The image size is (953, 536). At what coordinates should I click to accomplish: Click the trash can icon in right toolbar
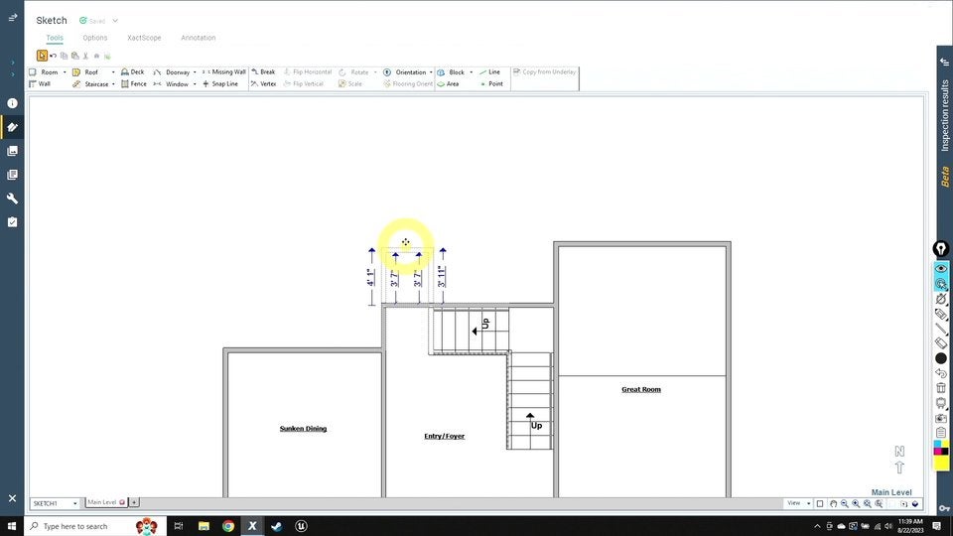940,388
